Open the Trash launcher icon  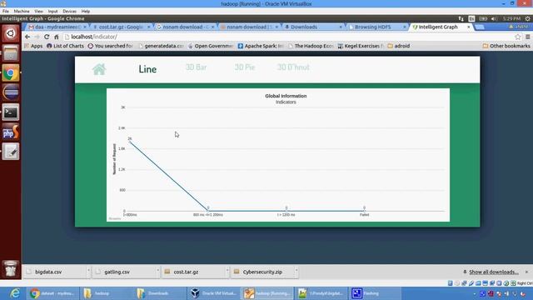[11, 268]
